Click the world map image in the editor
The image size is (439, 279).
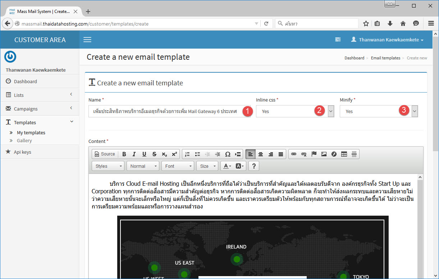point(253,247)
